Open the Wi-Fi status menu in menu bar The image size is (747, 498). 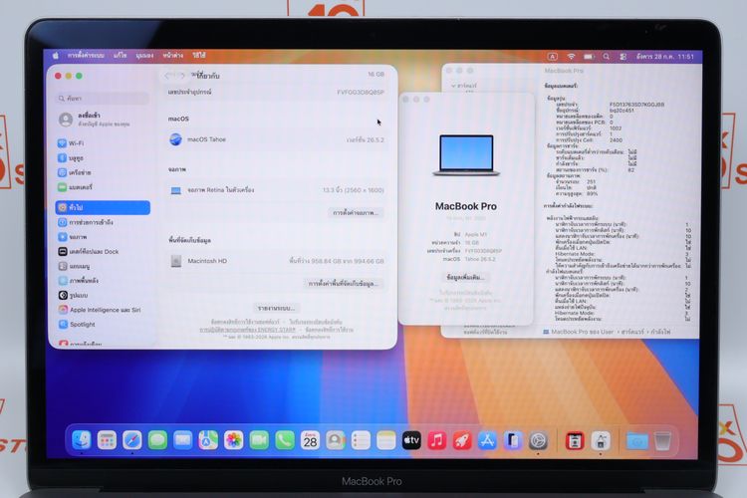(571, 56)
